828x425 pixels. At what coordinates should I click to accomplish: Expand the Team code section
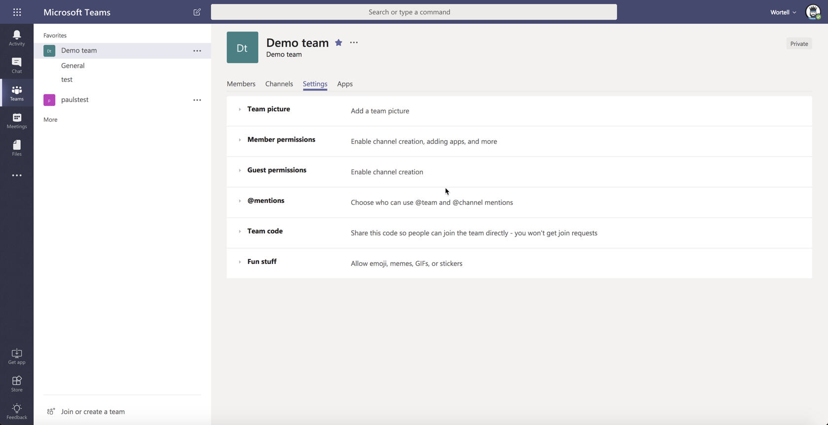[240, 231]
